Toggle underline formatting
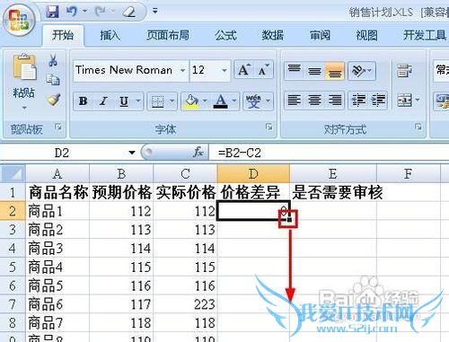 [x=124, y=101]
